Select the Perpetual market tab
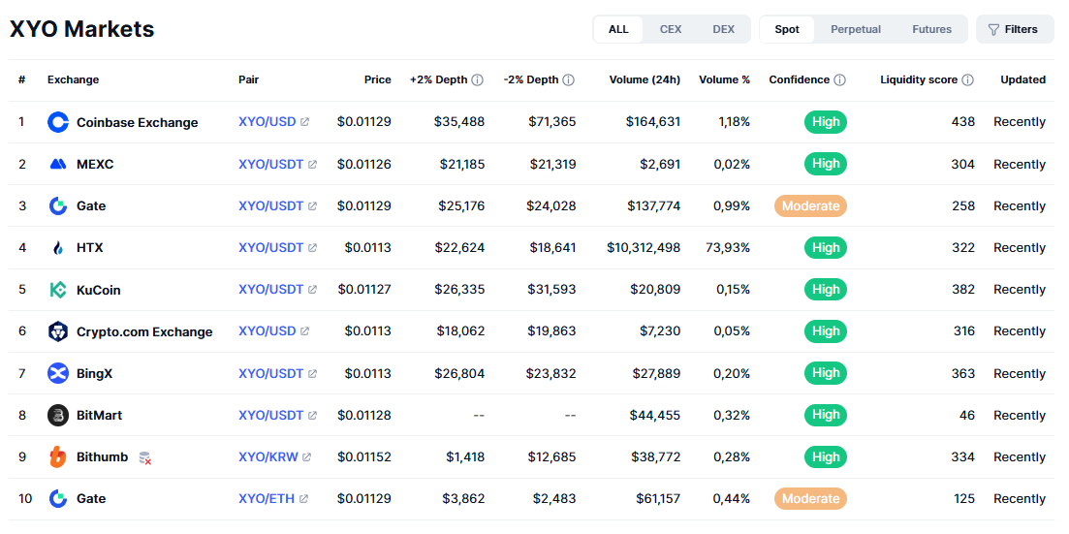The image size is (1069, 534). pos(856,29)
